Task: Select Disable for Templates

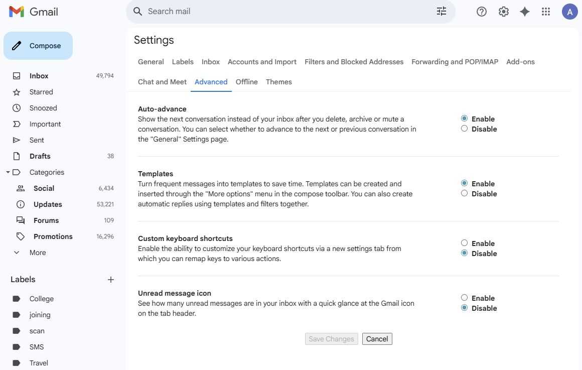Action: pyautogui.click(x=464, y=193)
